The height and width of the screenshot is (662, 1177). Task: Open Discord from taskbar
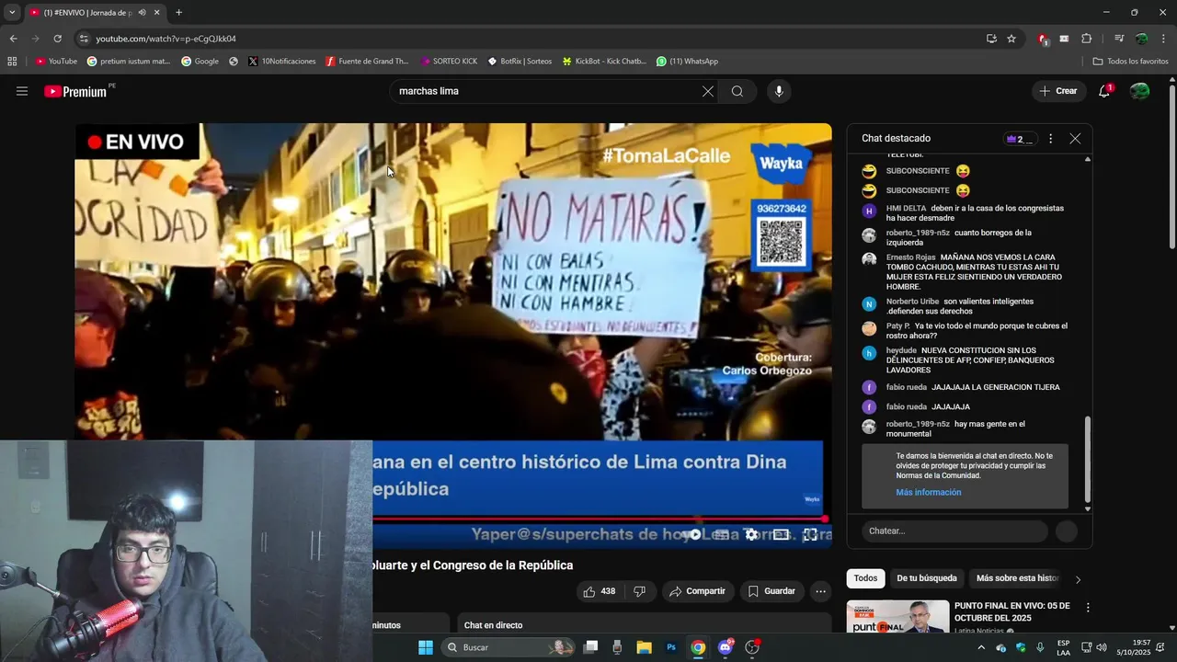tap(726, 647)
